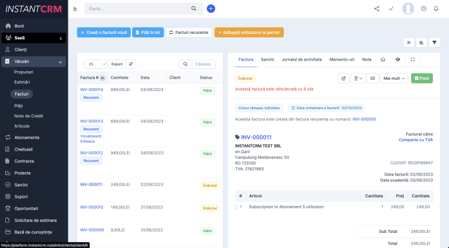
Task: Click Vizualizează under INV-000013
Action: click(x=91, y=137)
